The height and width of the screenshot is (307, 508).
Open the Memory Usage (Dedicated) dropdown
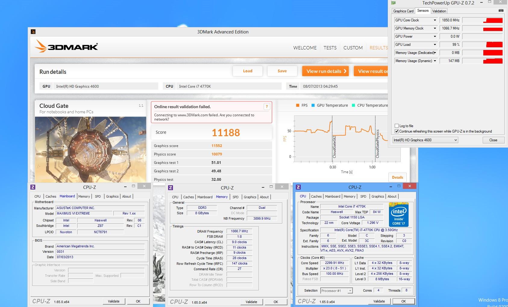[x=435, y=53]
